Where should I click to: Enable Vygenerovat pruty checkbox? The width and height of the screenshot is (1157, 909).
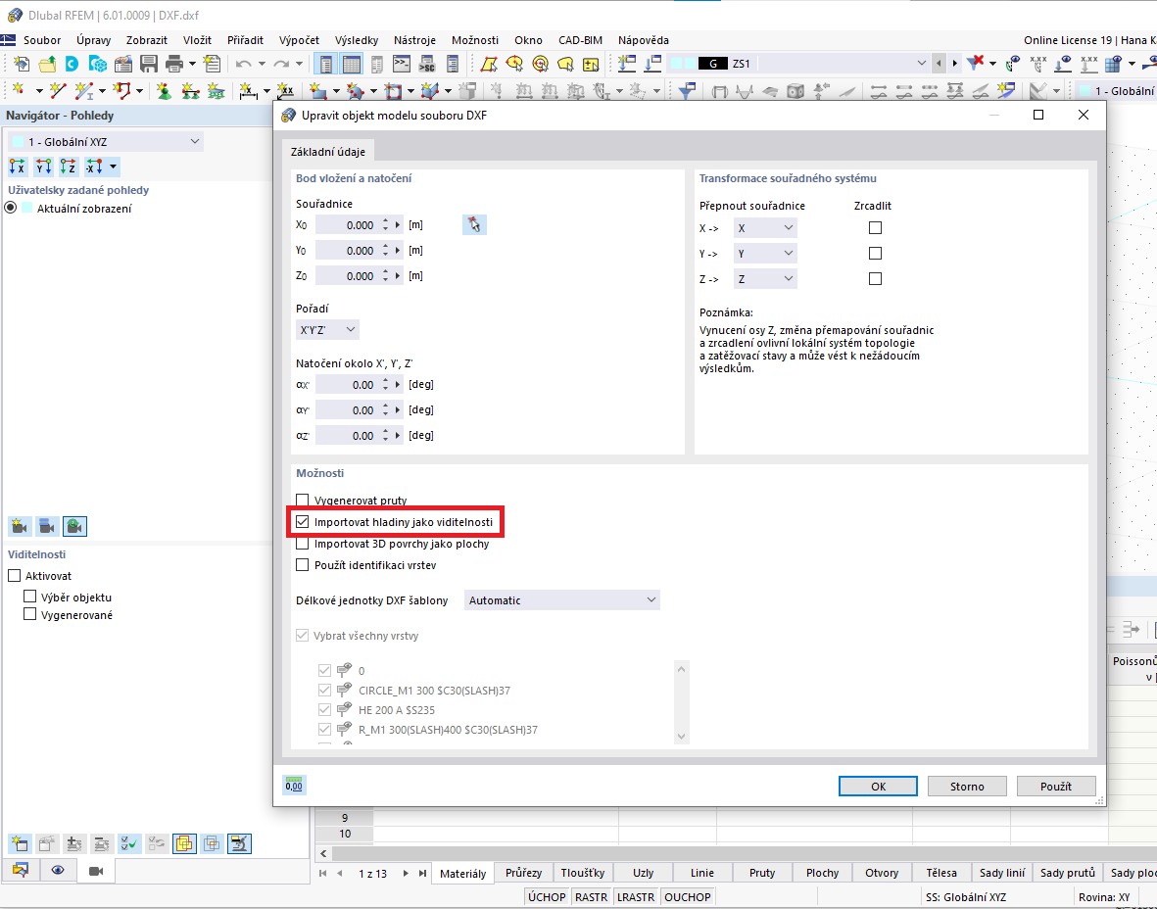point(302,501)
